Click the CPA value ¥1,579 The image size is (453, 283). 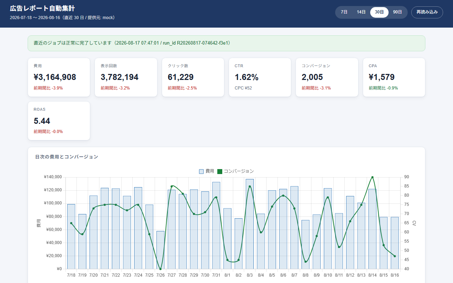tap(382, 77)
